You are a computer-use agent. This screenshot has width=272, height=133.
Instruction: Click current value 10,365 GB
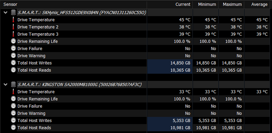click(x=180, y=70)
